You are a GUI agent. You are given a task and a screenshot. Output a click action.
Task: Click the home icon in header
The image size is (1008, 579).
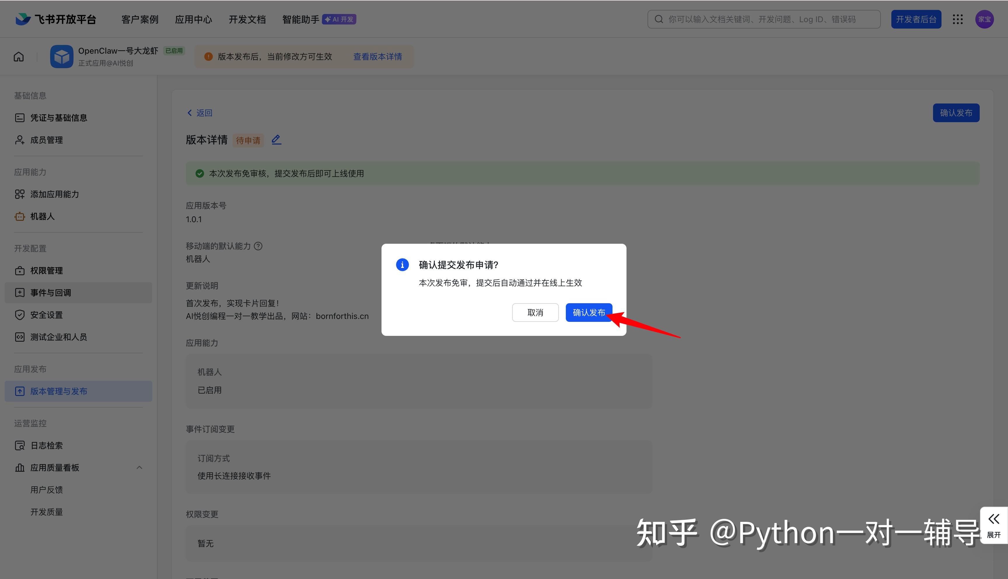pyautogui.click(x=19, y=57)
